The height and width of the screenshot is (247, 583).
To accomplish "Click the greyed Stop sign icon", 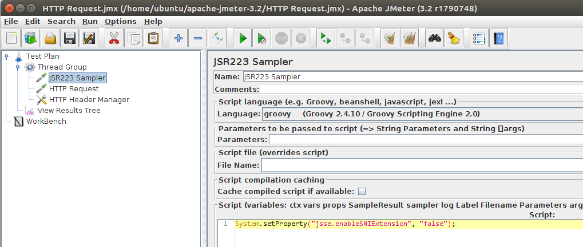I will coord(281,38).
